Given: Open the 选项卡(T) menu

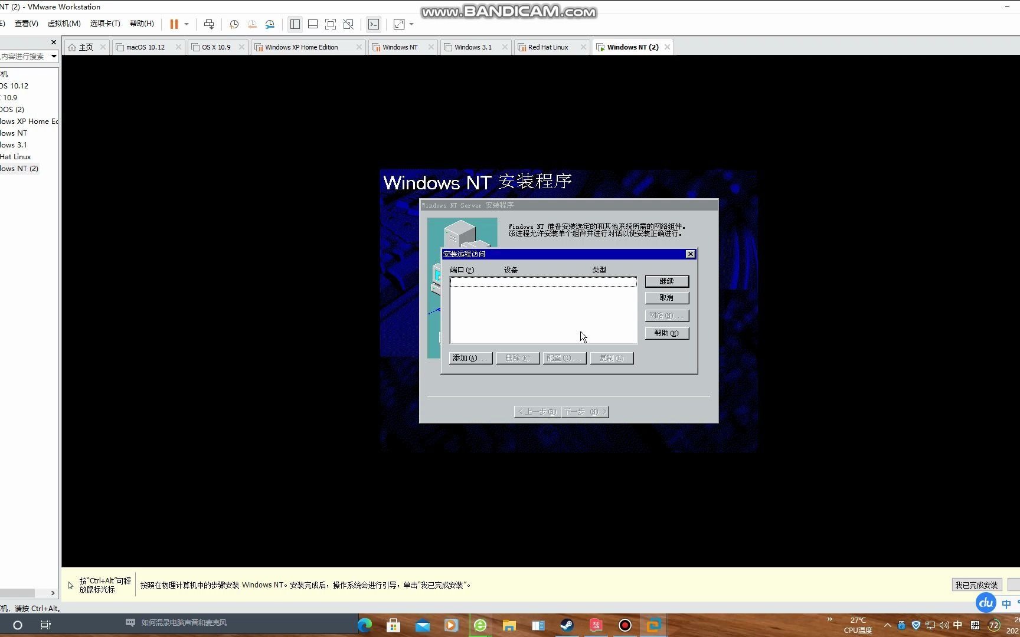Looking at the screenshot, I should pyautogui.click(x=105, y=24).
